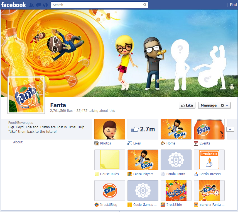Click the small Home house icon
The height and width of the screenshot is (212, 238).
[x=163, y=143]
